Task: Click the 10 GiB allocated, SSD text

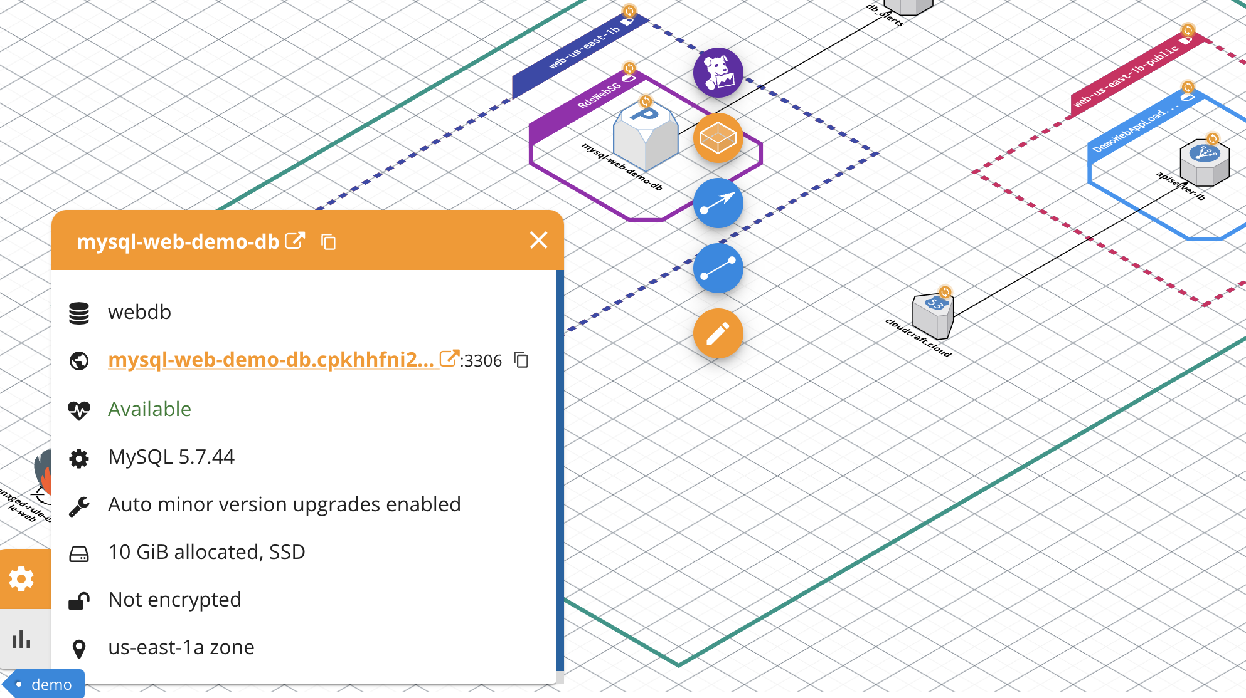Action: (x=206, y=552)
